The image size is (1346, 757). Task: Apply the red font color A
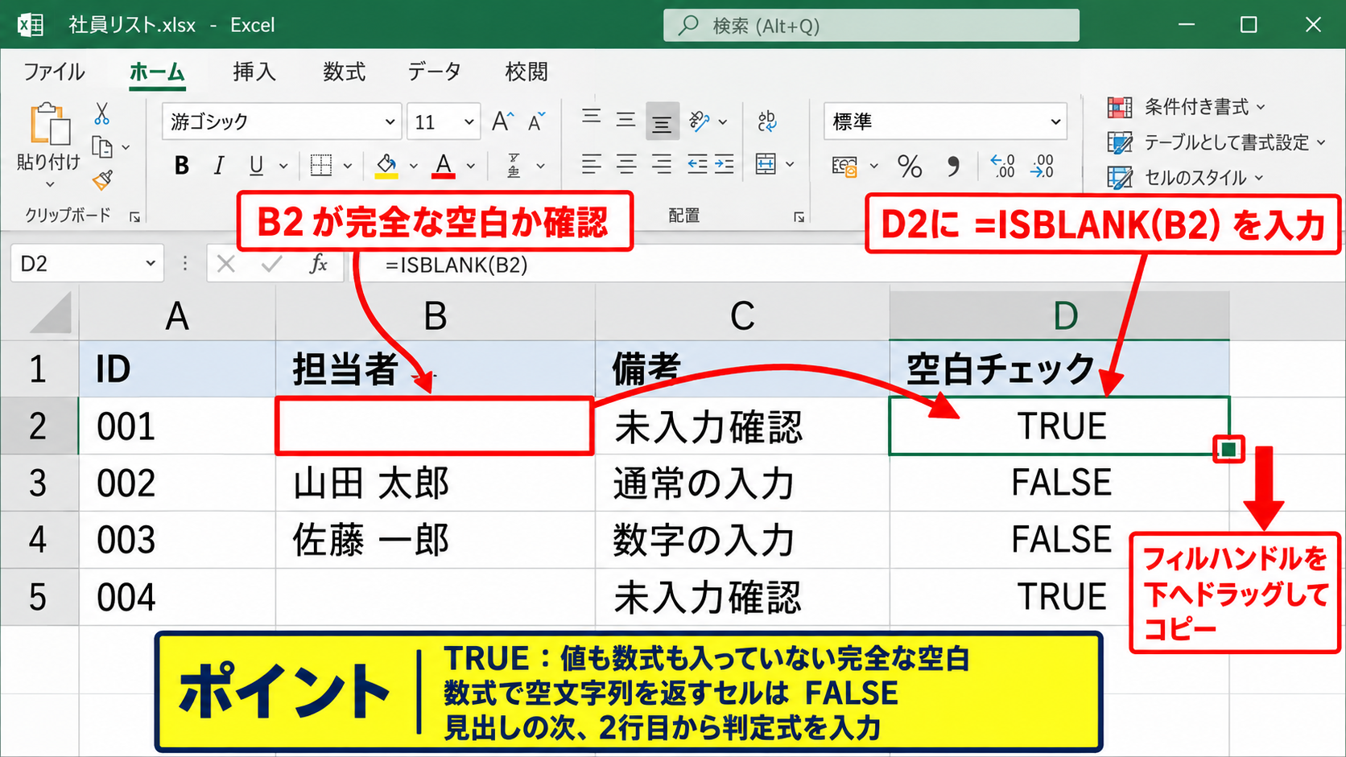[x=444, y=166]
